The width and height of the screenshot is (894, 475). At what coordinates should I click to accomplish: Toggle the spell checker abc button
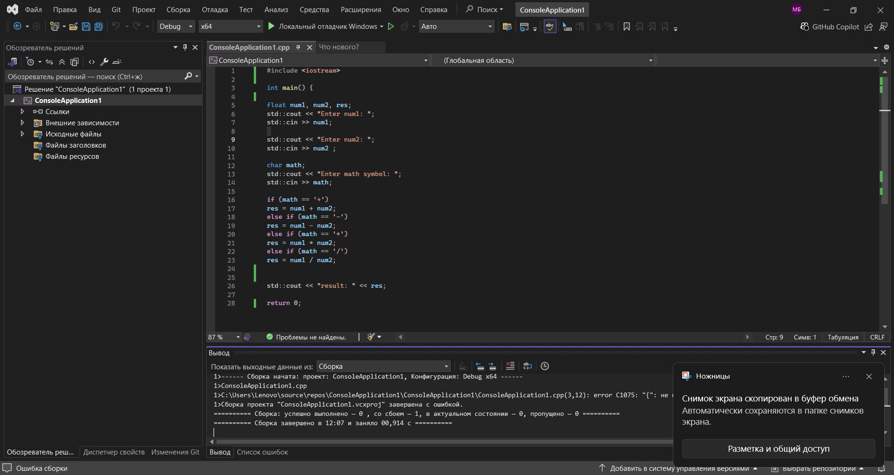(x=550, y=27)
